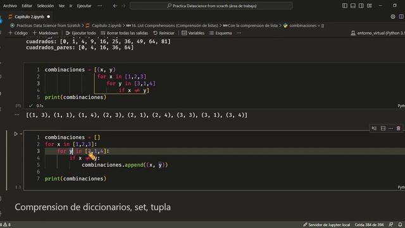The height and width of the screenshot is (228, 405).
Task: Toggle the secondary sidebar layout icon
Action: (x=361, y=6)
